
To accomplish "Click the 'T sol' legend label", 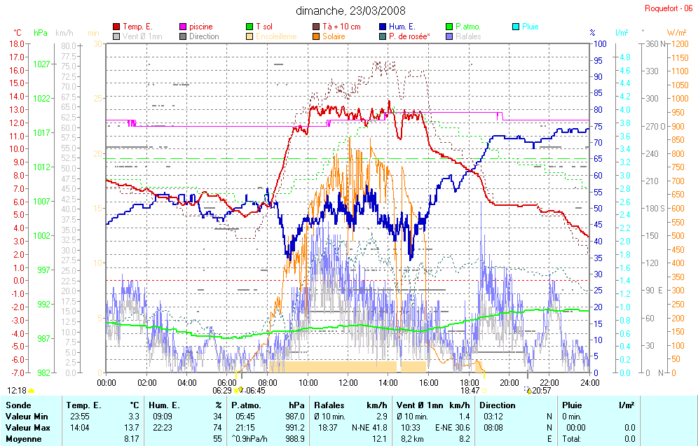I will pos(264,27).
